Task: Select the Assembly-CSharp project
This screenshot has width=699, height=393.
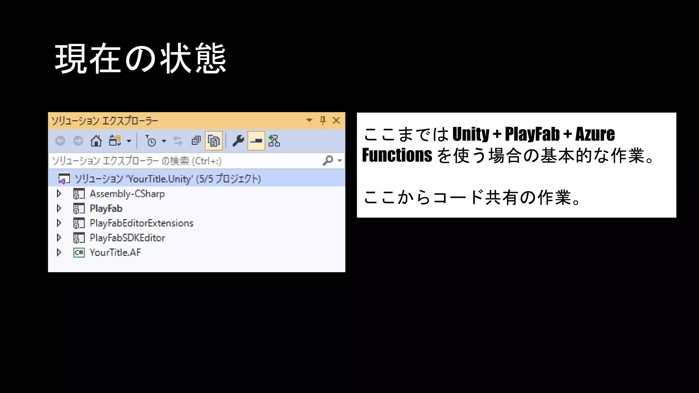Action: click(x=127, y=194)
